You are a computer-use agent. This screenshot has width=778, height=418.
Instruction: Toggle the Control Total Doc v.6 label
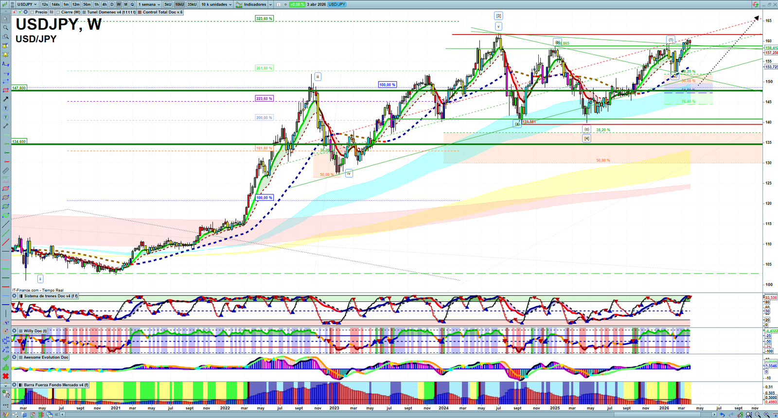[160, 12]
